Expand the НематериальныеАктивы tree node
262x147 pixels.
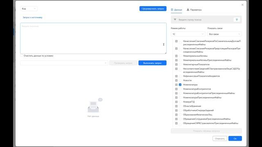pos(176,56)
